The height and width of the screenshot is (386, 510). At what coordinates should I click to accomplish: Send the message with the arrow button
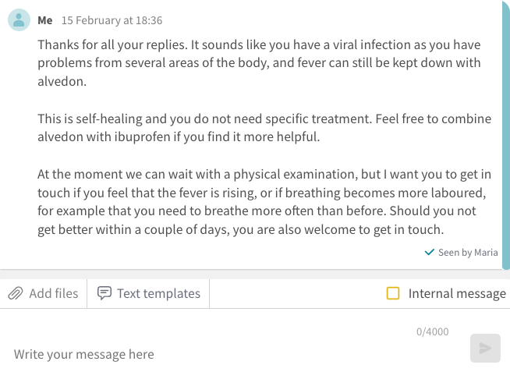(x=485, y=348)
